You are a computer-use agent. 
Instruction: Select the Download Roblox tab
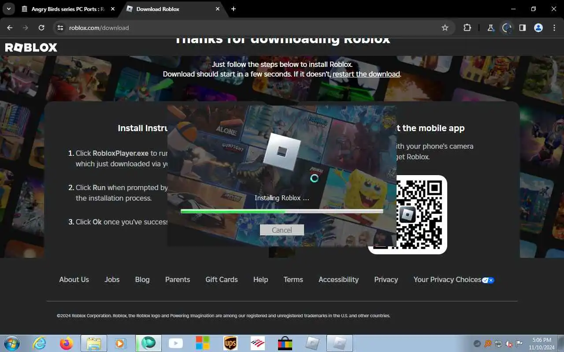pyautogui.click(x=172, y=9)
